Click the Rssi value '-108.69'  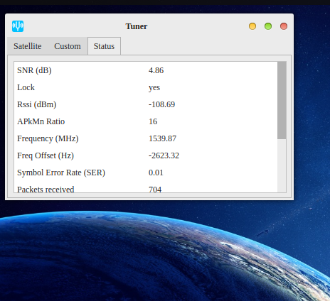tap(161, 104)
